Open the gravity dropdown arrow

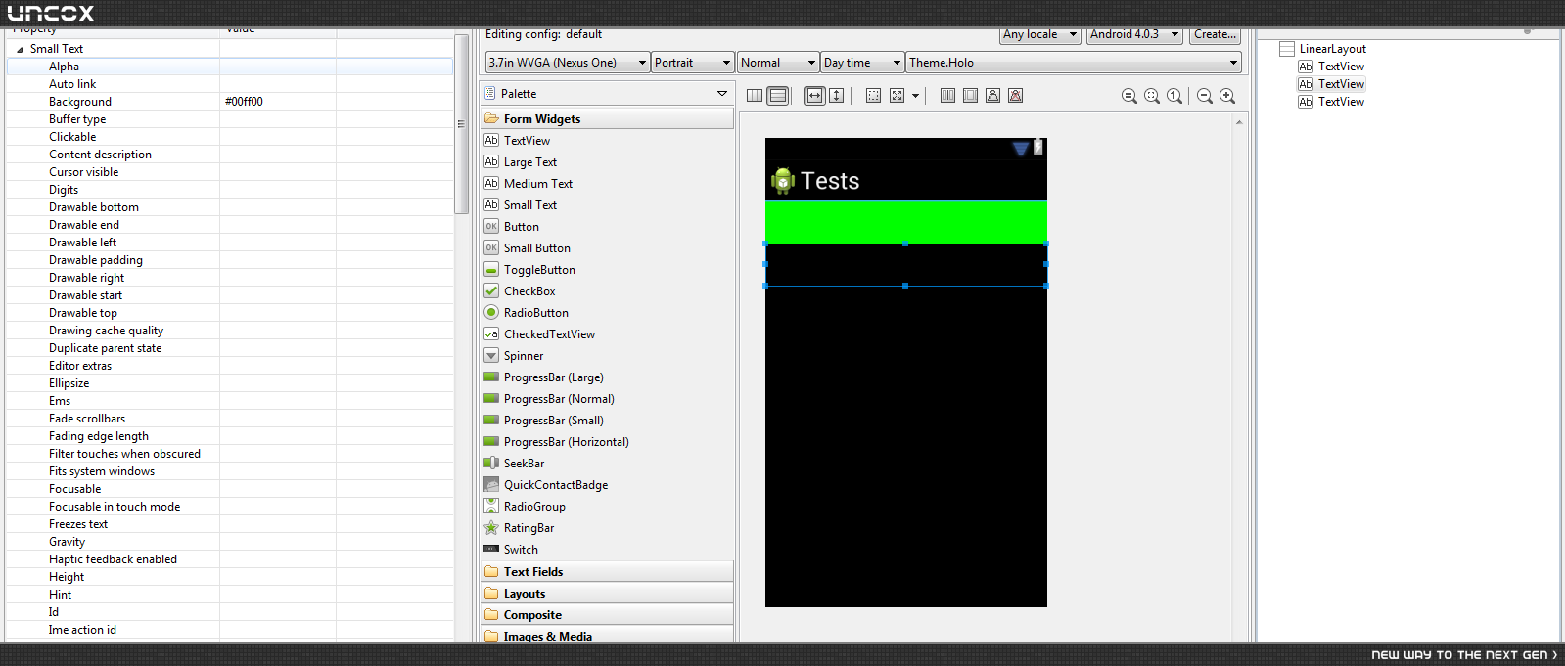915,96
